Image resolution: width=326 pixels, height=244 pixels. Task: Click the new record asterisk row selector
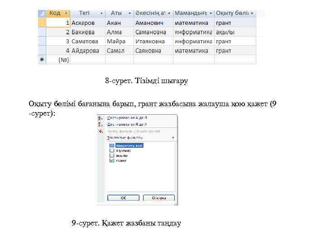tap(42, 60)
